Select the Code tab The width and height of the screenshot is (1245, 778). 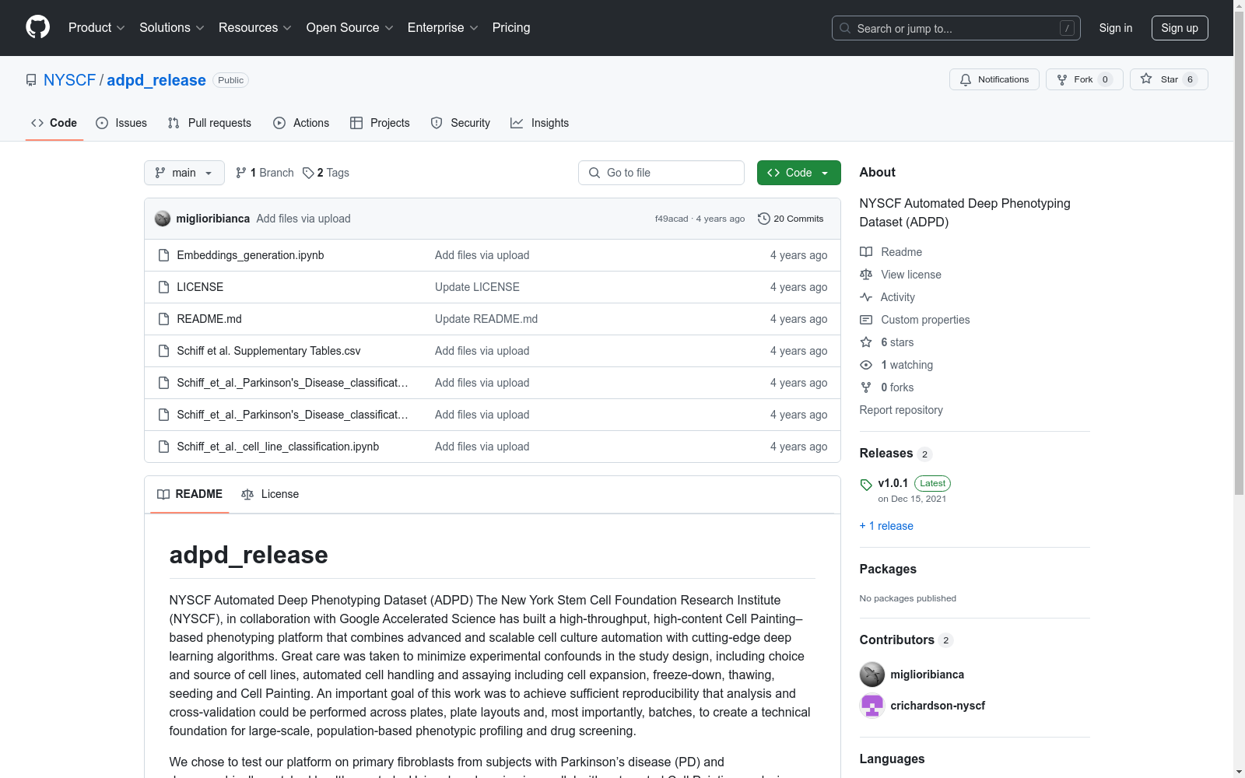click(x=54, y=123)
